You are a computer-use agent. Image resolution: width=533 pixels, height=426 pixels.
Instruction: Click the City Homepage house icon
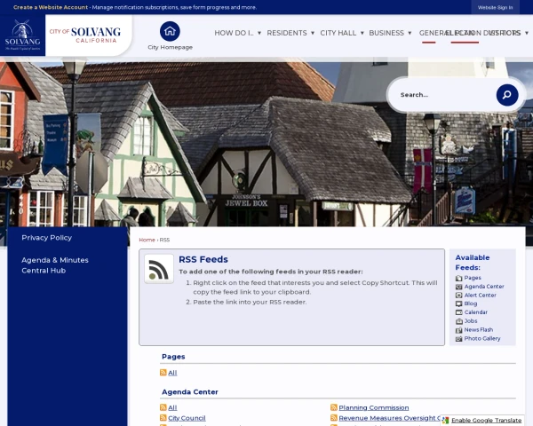(170, 31)
